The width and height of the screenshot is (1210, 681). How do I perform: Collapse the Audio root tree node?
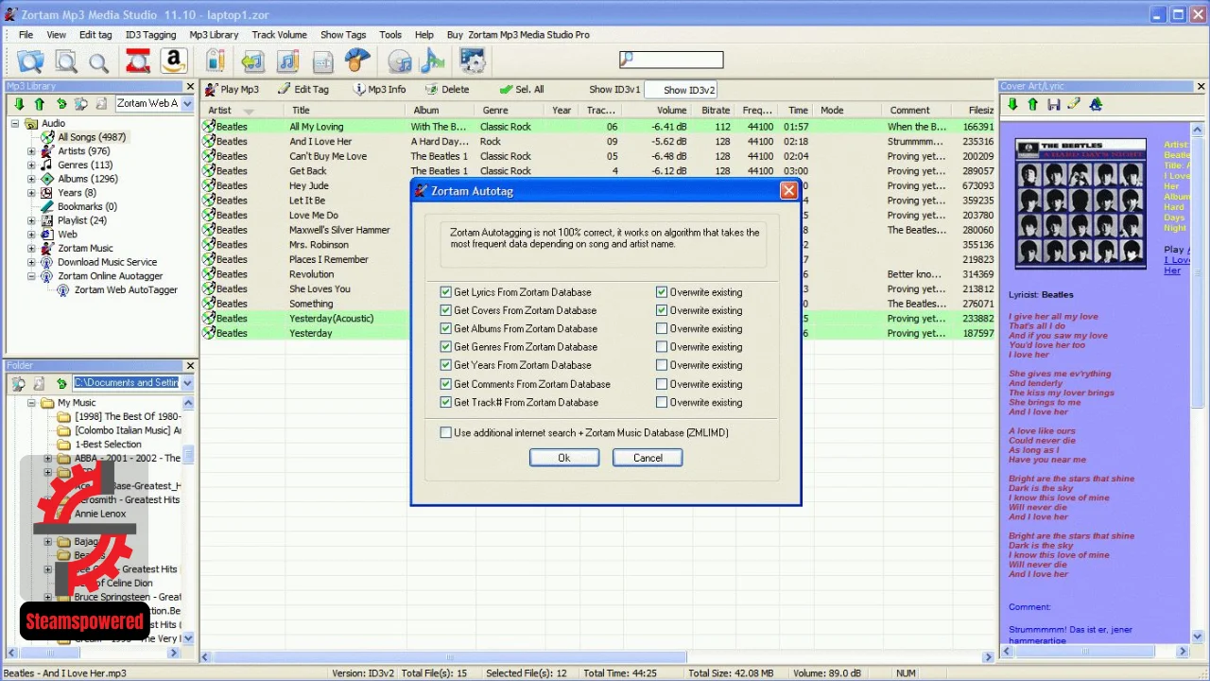coord(15,123)
